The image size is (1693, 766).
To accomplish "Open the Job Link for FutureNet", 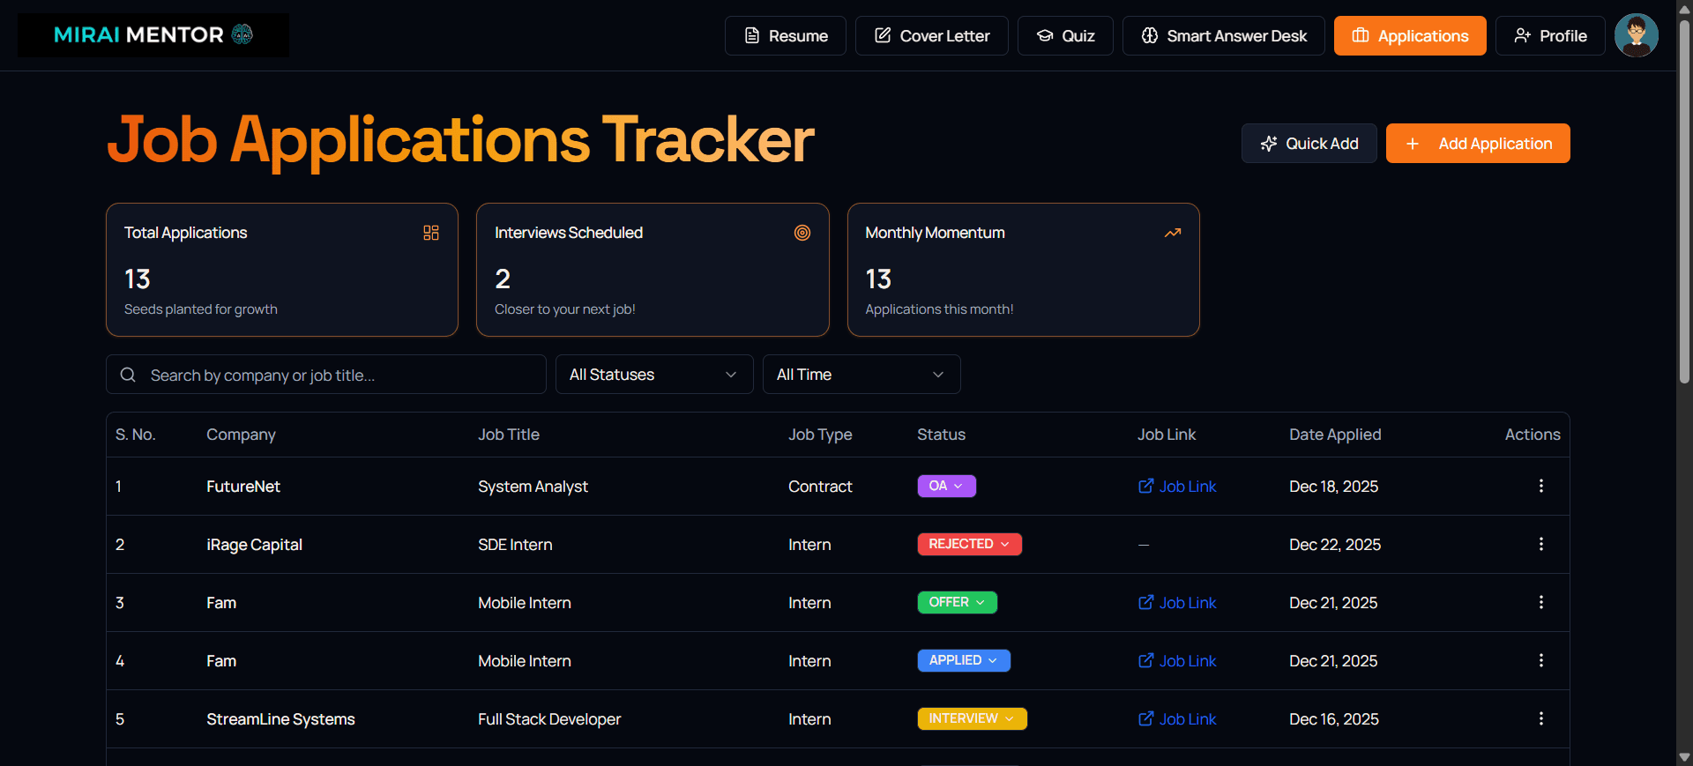I will point(1177,487).
